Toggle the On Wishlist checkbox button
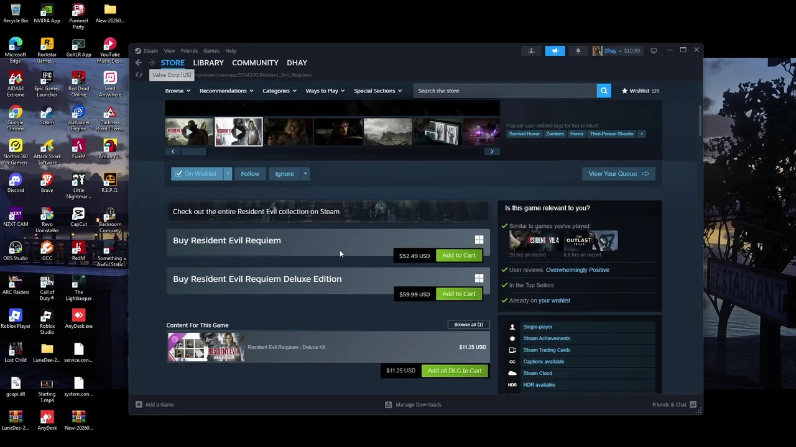This screenshot has height=447, width=796. [197, 174]
